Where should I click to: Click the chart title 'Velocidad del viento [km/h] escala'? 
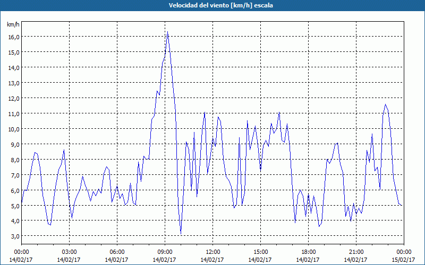point(220,5)
